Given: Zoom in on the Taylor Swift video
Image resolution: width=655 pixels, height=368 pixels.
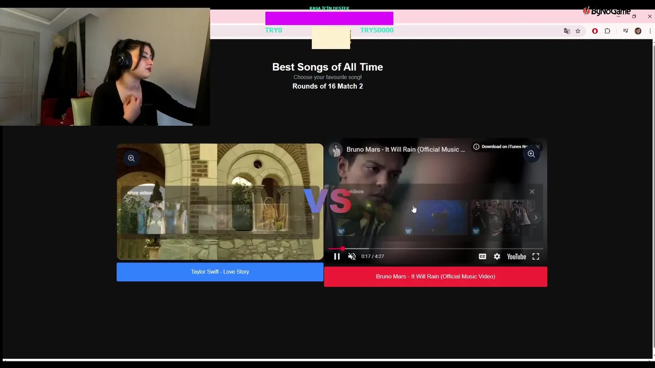Looking at the screenshot, I should coord(131,158).
